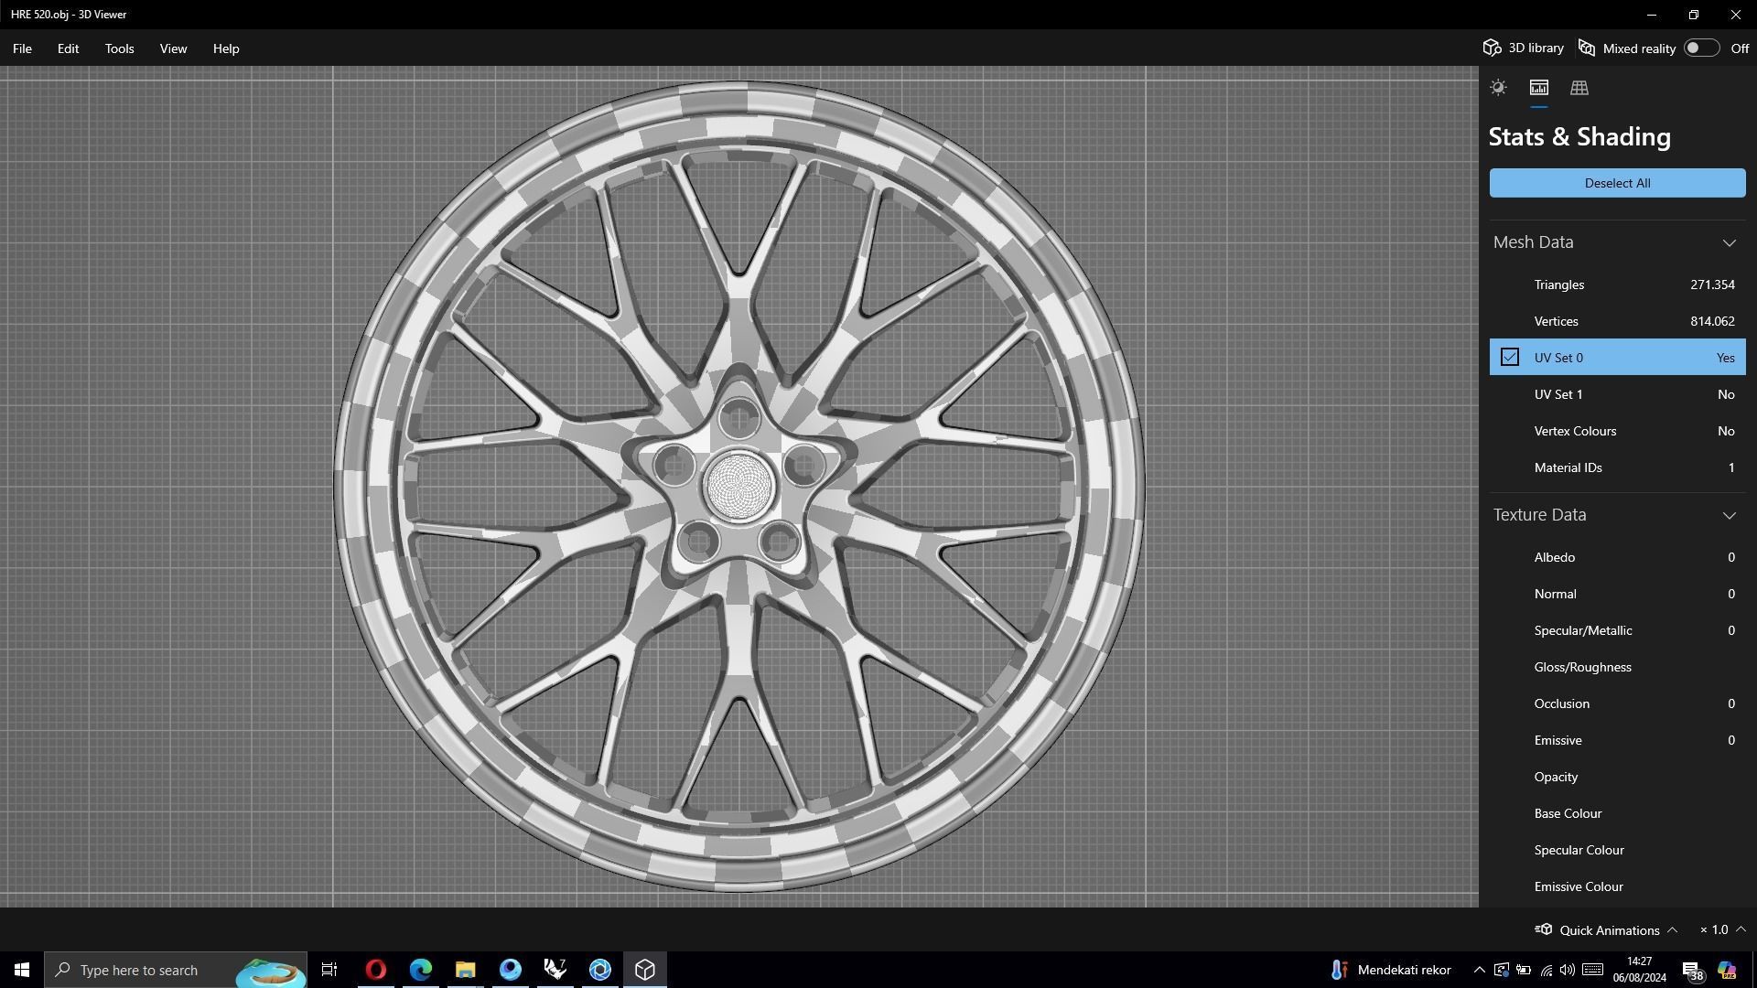Viewport: 1757px width, 988px height.
Task: Select the Stats & Shading panel icon
Action: 1538,88
